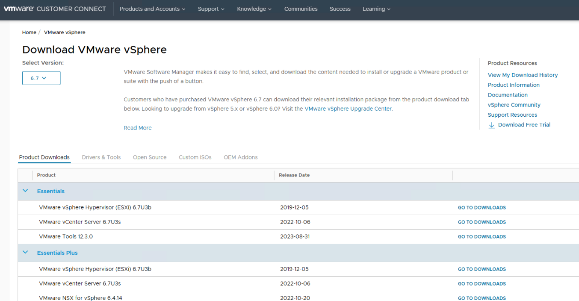
Task: Click the Product column header
Action: [46, 175]
